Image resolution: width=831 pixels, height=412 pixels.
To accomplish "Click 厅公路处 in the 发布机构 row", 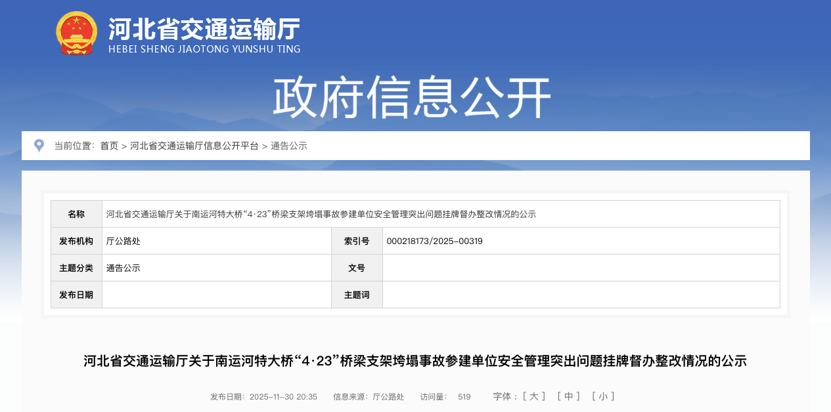I will click(124, 241).
